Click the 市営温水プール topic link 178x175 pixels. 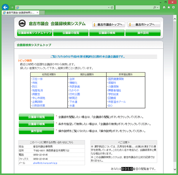point(117,102)
